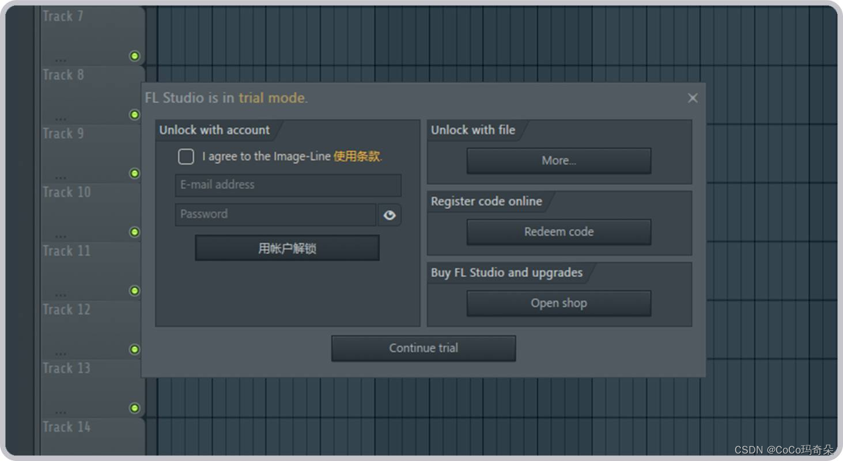Open Track 12 options dots
Viewport: 843px width, 461px height.
(61, 353)
